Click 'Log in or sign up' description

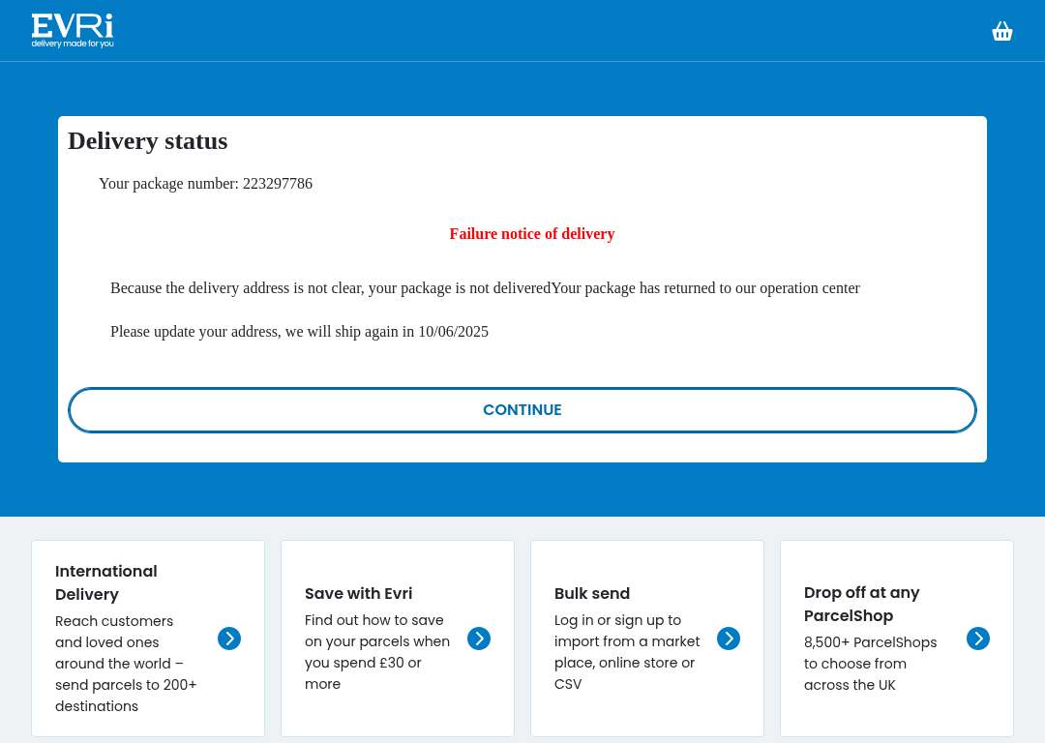coord(627,652)
